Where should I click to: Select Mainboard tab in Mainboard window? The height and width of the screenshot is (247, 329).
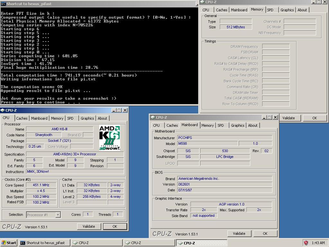point(190,125)
